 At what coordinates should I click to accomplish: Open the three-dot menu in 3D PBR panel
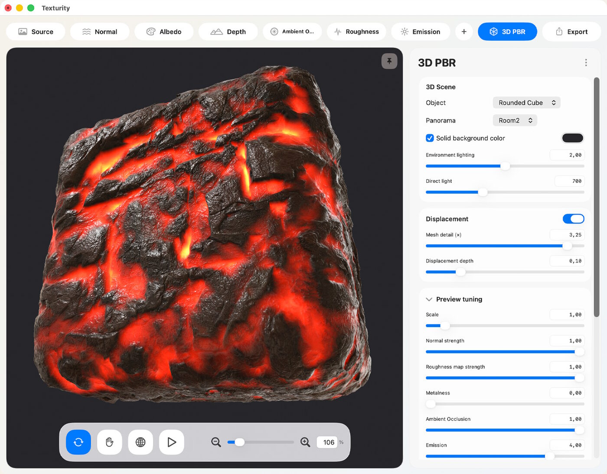click(586, 63)
